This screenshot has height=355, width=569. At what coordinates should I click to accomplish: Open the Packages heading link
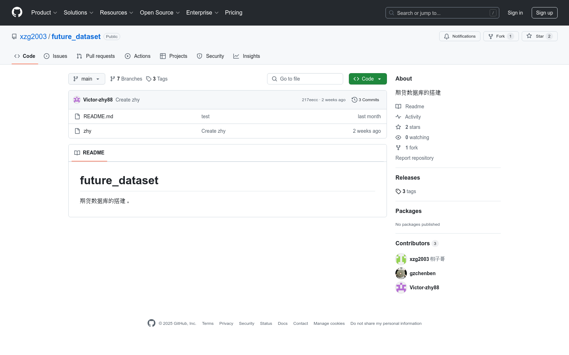(409, 211)
